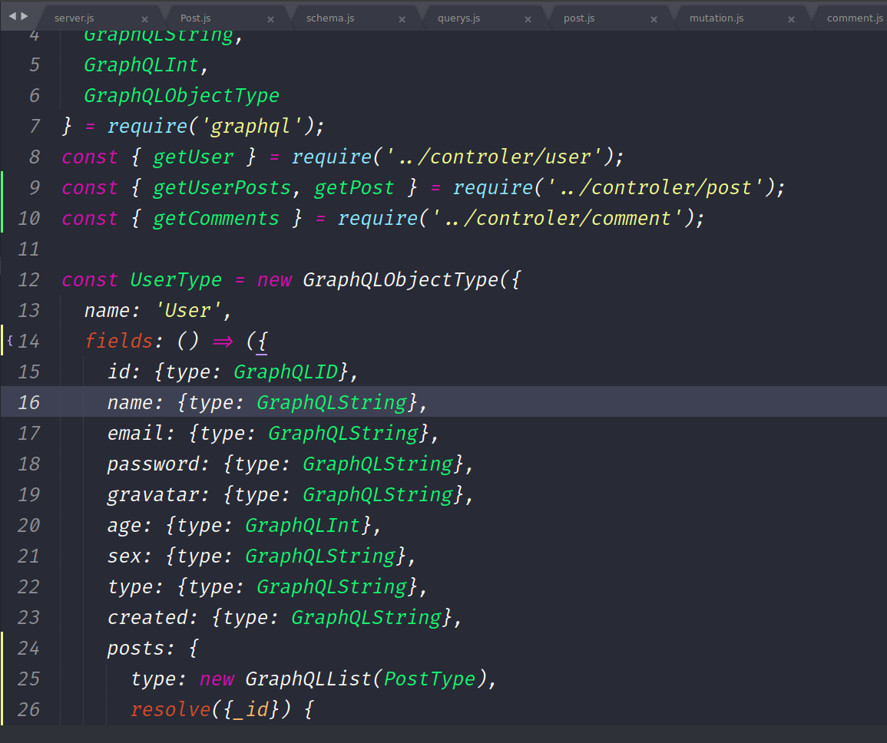This screenshot has height=743, width=887.
Task: Close the mutation.js tab
Action: pyautogui.click(x=792, y=19)
